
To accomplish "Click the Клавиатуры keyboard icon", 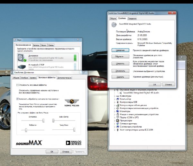I will coord(118,96).
